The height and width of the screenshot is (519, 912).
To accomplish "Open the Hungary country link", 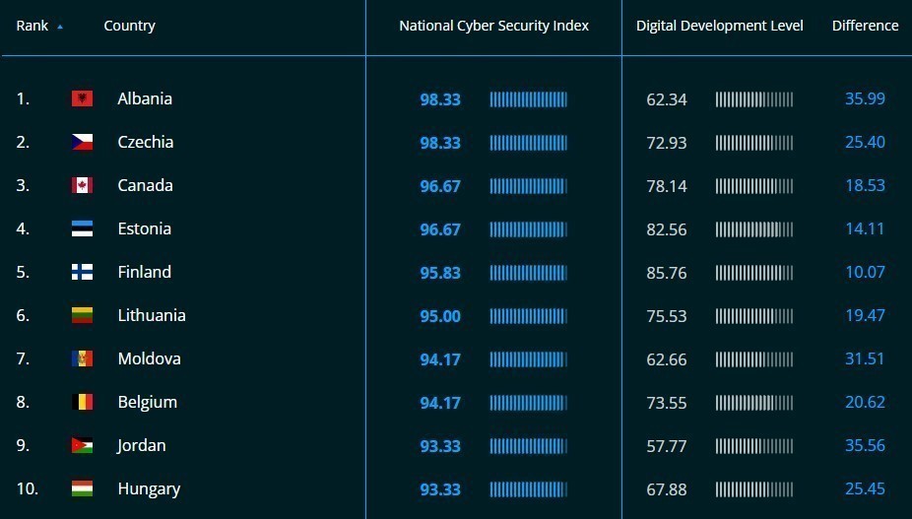I will pos(149,488).
